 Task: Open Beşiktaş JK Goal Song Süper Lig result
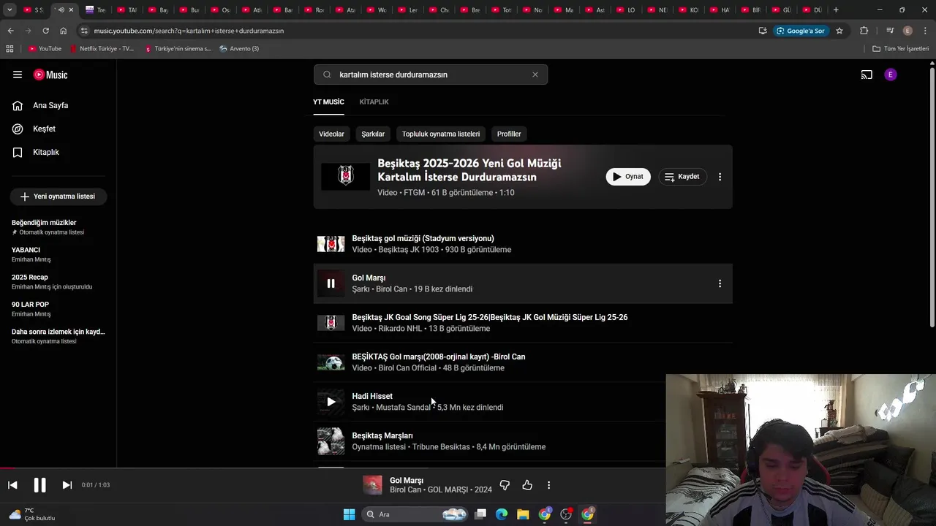click(489, 317)
